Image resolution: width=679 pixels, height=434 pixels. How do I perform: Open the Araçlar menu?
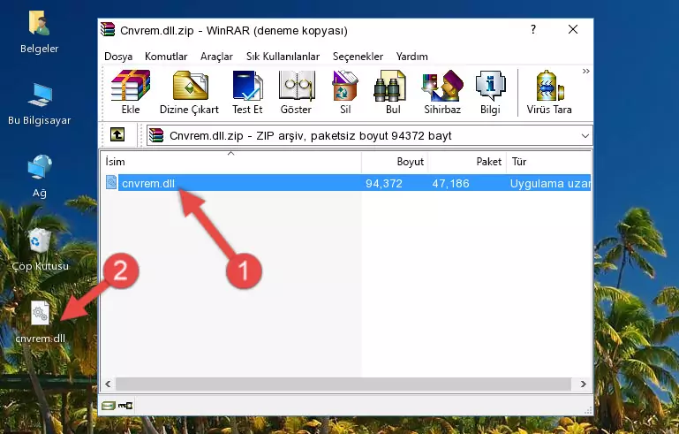click(x=216, y=57)
